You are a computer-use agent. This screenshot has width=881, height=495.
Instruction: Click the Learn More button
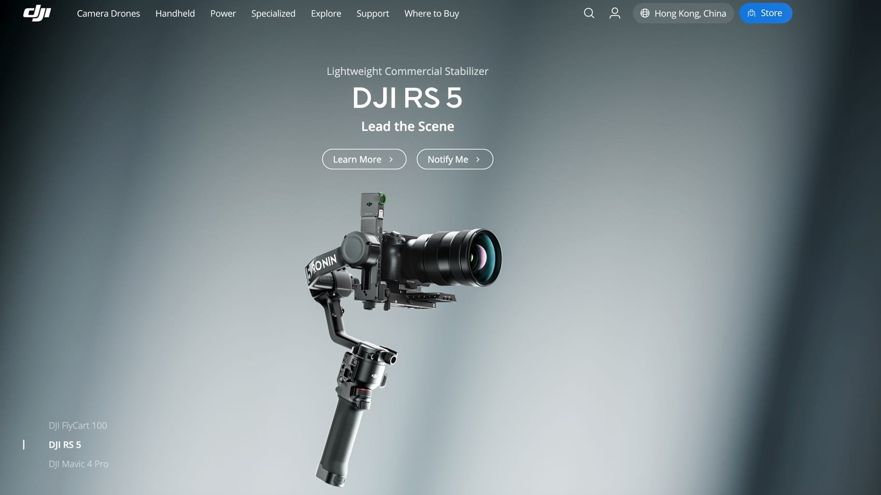(x=364, y=159)
